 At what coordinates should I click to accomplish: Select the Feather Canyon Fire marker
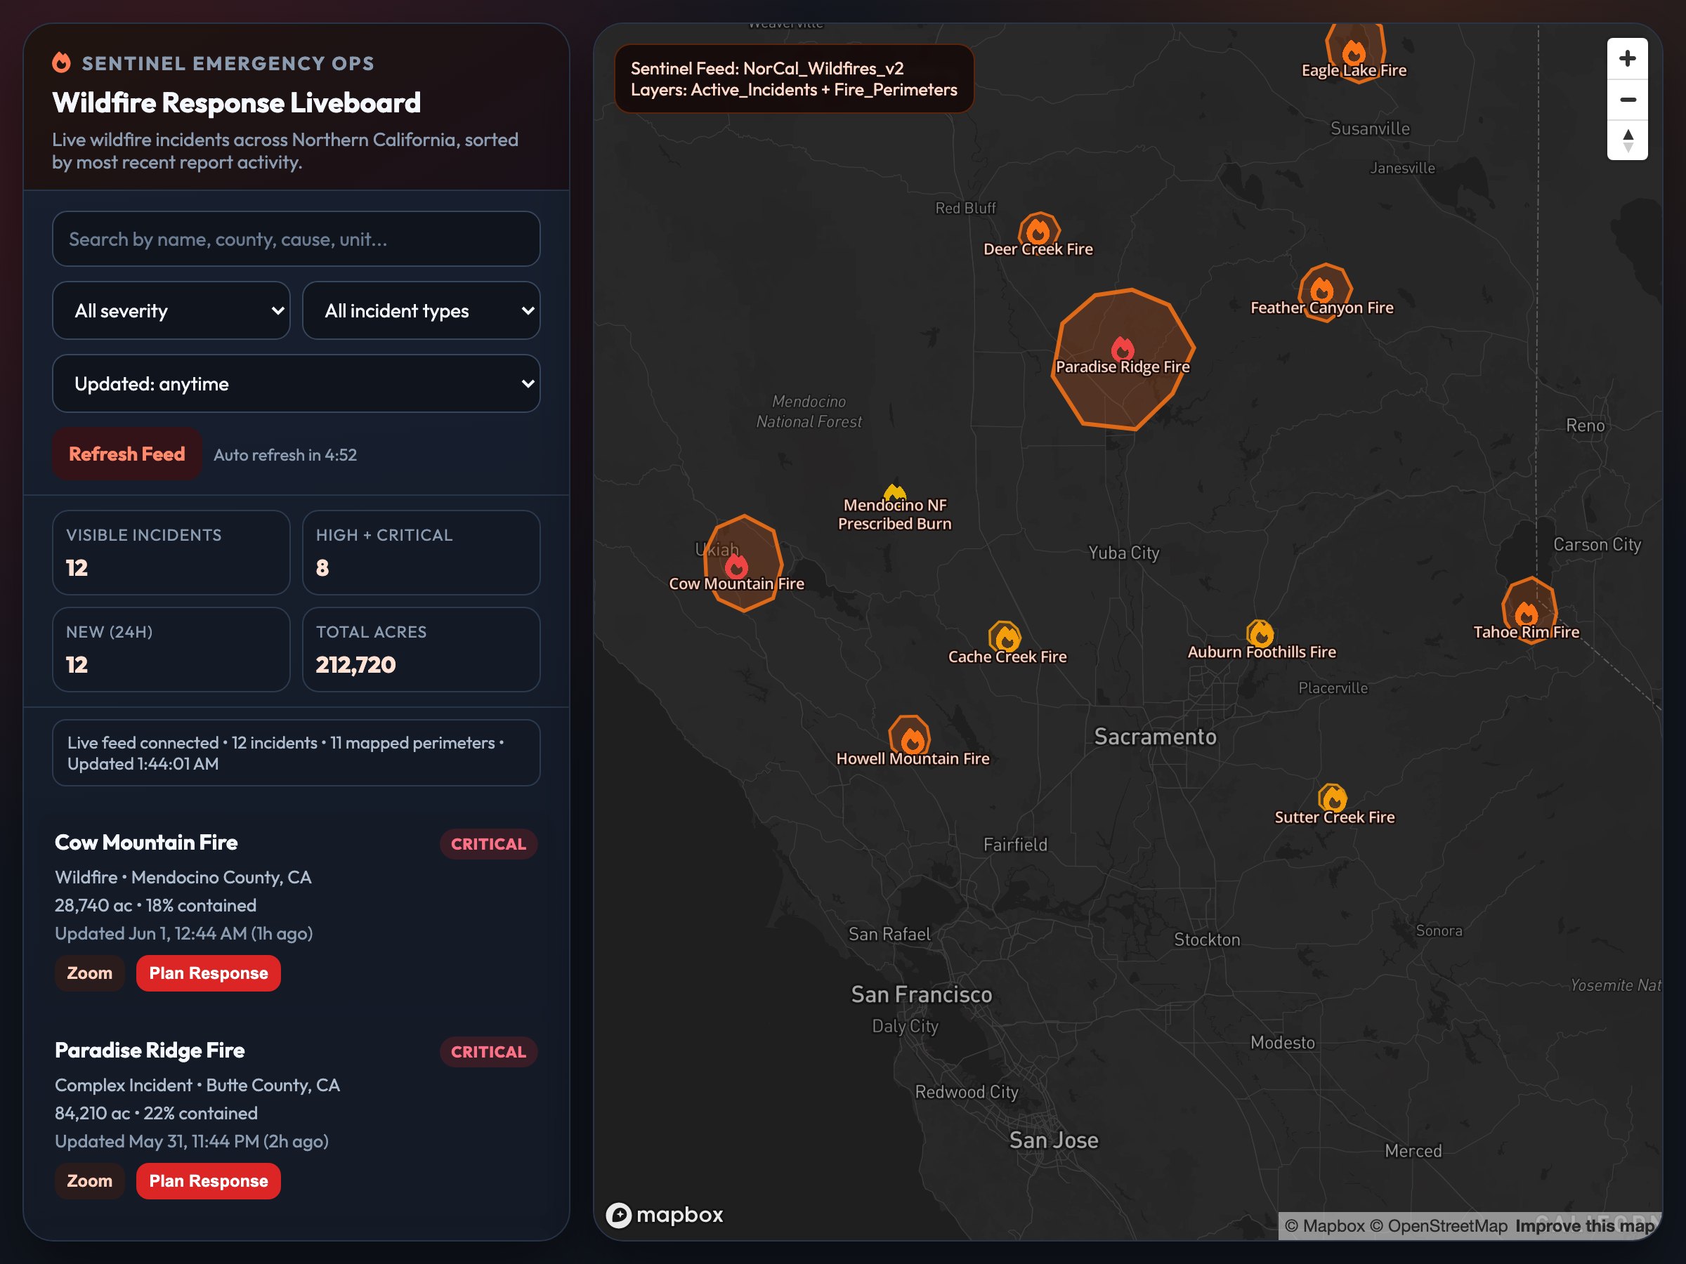pyautogui.click(x=1321, y=289)
